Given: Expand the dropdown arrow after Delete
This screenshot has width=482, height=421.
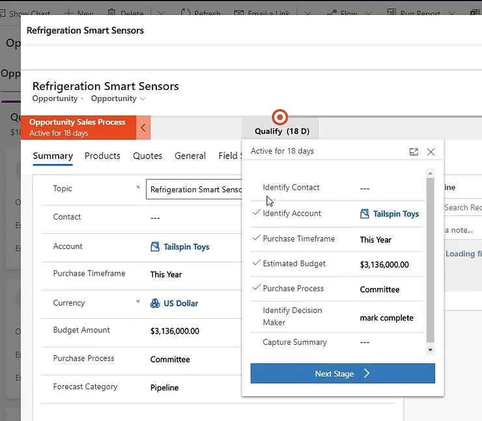Looking at the screenshot, I should pyautogui.click(x=161, y=13).
